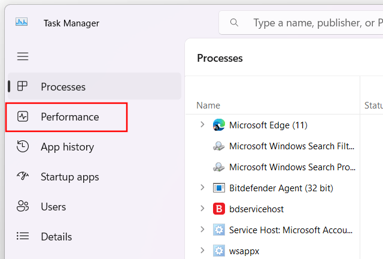Image resolution: width=383 pixels, height=259 pixels.
Task: Switch to the Details tab
Action: (x=95, y=237)
